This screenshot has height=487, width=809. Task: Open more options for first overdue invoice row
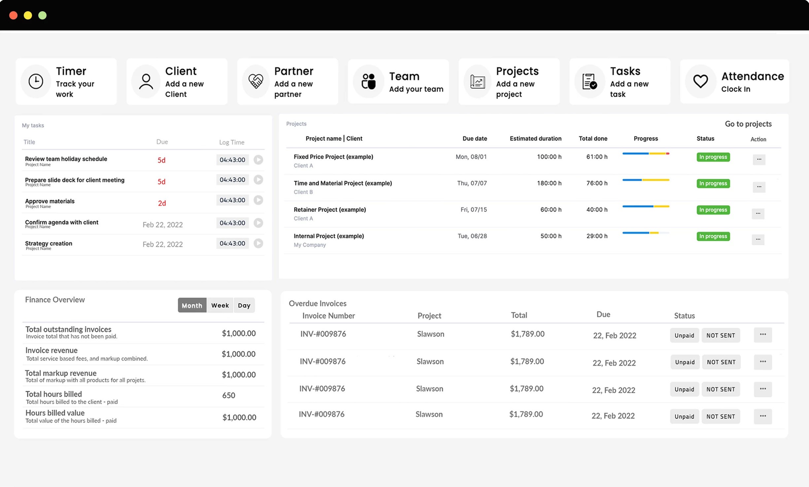pyautogui.click(x=763, y=335)
